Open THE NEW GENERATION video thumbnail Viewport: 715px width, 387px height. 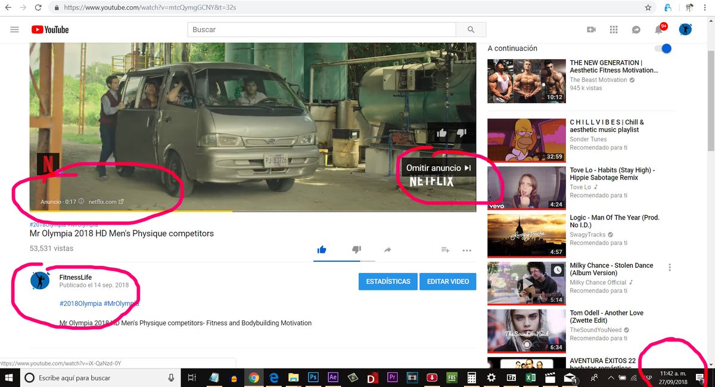(527, 81)
